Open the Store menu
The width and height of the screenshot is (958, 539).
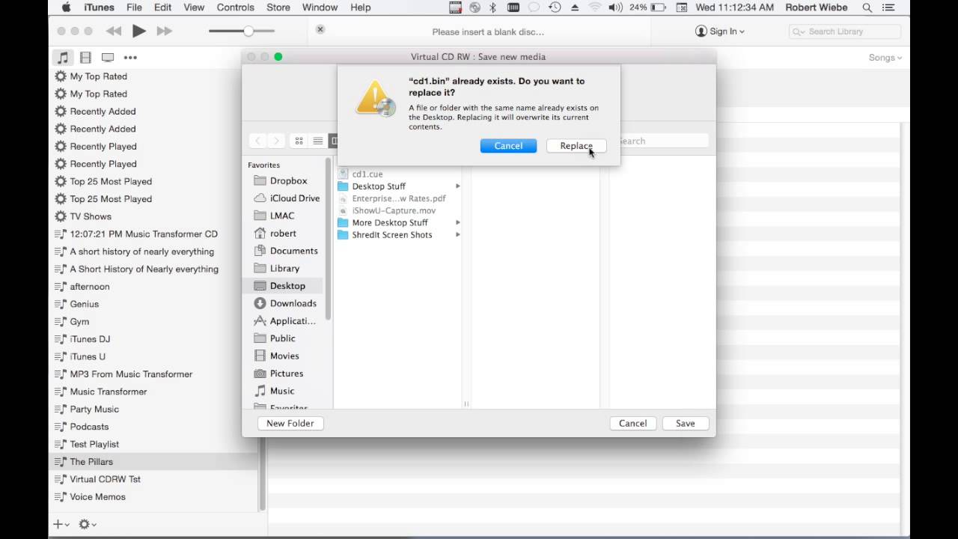click(278, 7)
